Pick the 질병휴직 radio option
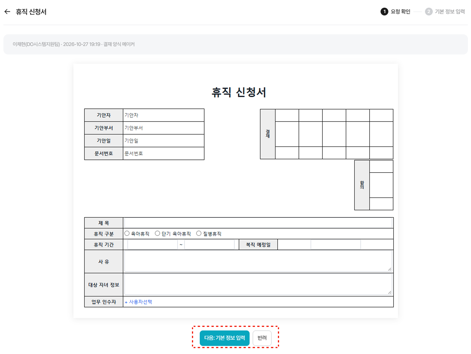This screenshot has height=354, width=471. (199, 233)
